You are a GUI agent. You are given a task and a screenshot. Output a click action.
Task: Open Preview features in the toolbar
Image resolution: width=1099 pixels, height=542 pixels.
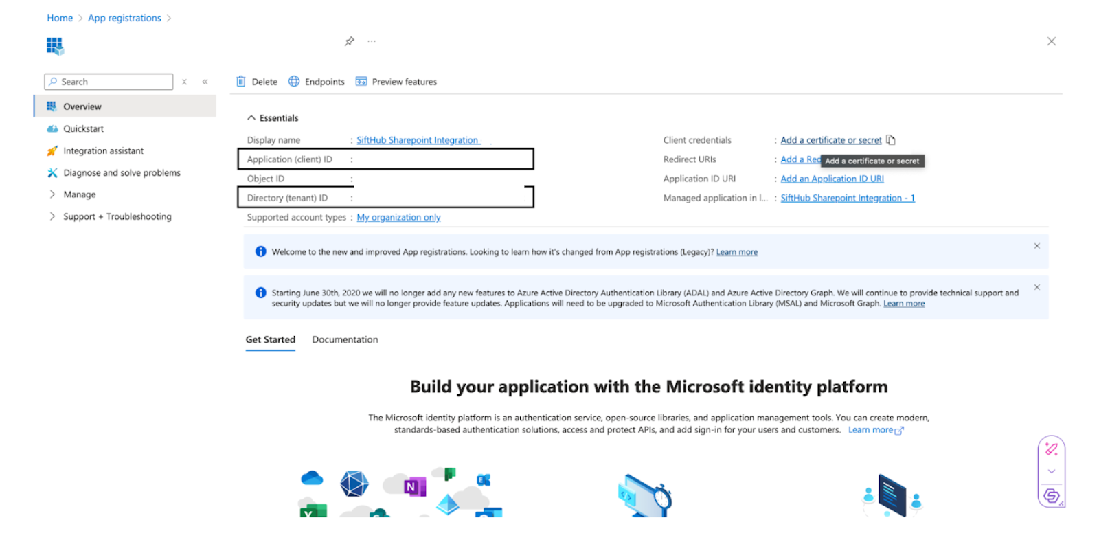click(x=396, y=82)
